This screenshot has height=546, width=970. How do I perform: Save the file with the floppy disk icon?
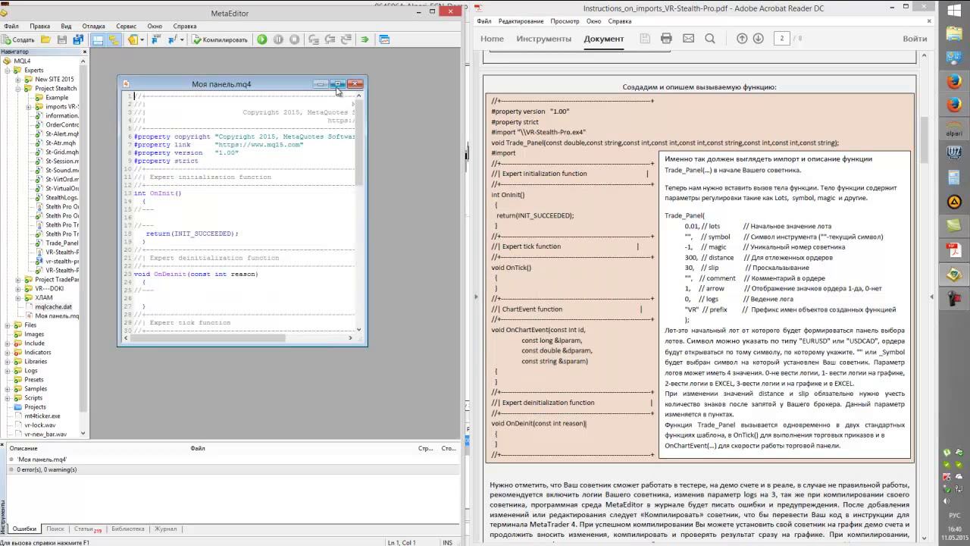pos(62,39)
